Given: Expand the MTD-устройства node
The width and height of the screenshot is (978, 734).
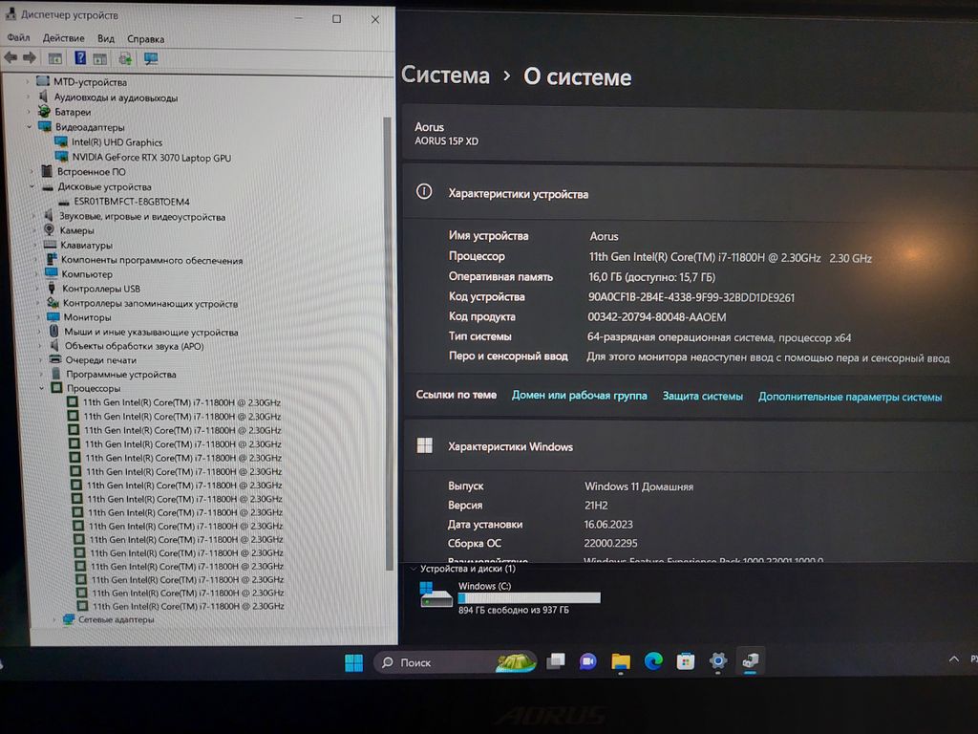Looking at the screenshot, I should pos(28,81).
